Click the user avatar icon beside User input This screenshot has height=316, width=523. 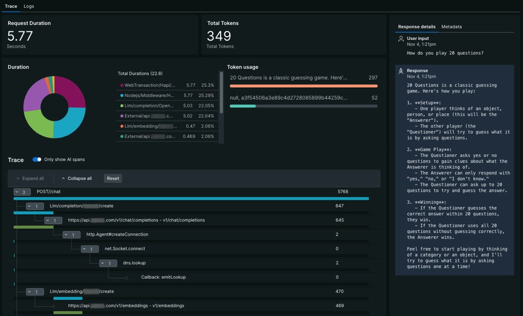401,39
